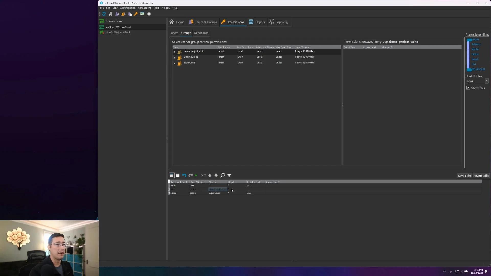Open the Host IP filter dropdown
Image resolution: width=491 pixels, height=276 pixels.
click(x=487, y=81)
